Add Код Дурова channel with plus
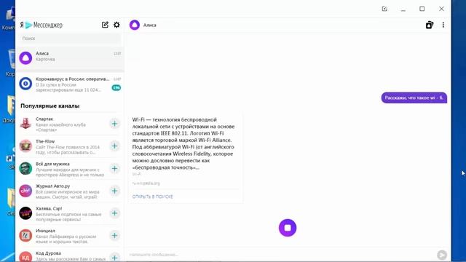The width and height of the screenshot is (466, 262). click(x=115, y=257)
